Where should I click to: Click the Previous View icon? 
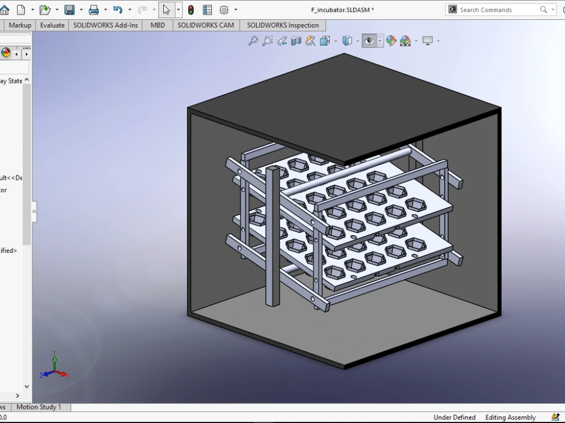(x=282, y=41)
